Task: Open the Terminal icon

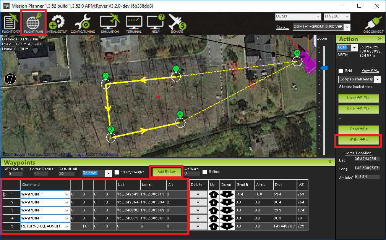Action: click(x=134, y=24)
